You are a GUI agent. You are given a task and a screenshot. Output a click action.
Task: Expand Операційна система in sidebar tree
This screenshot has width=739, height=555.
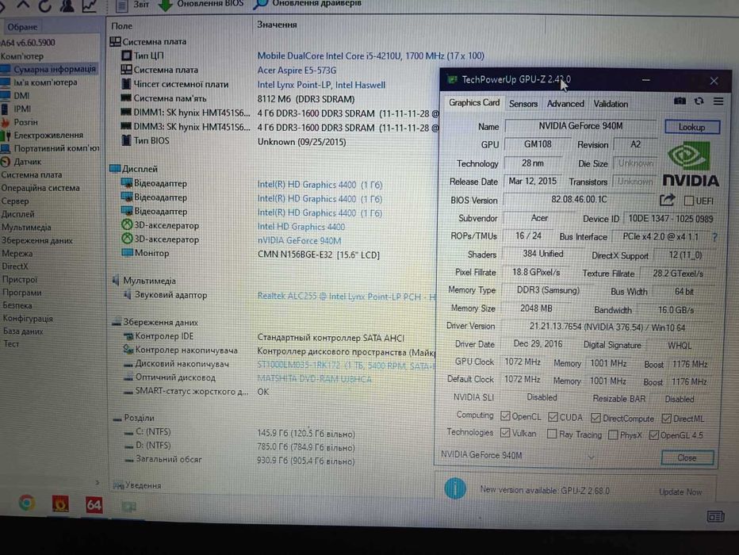click(x=40, y=188)
